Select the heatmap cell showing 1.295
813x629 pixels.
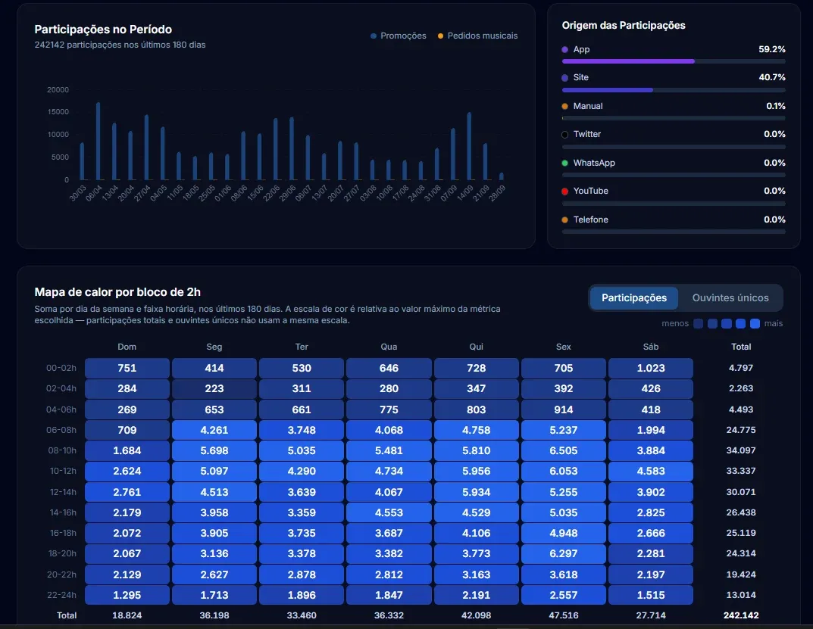click(x=127, y=595)
